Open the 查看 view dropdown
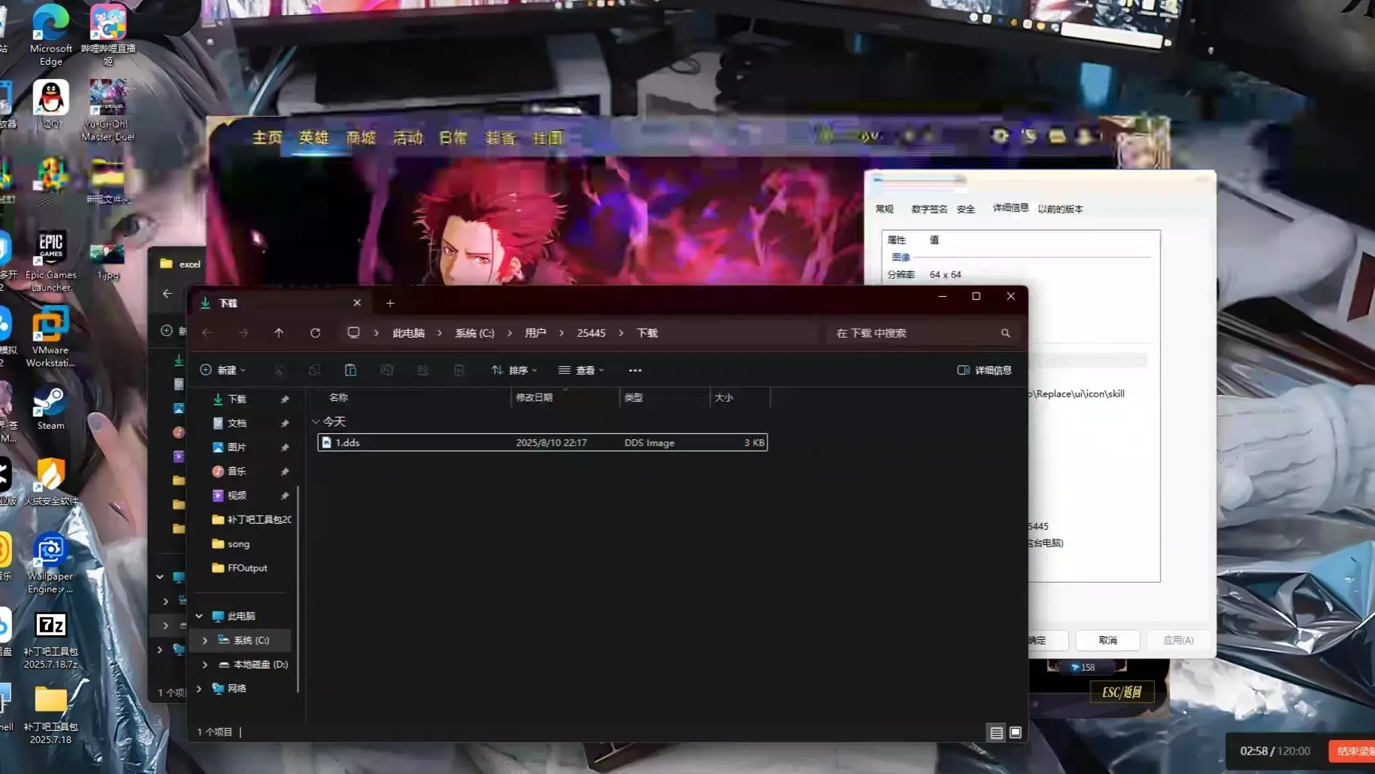The image size is (1375, 774). (581, 370)
